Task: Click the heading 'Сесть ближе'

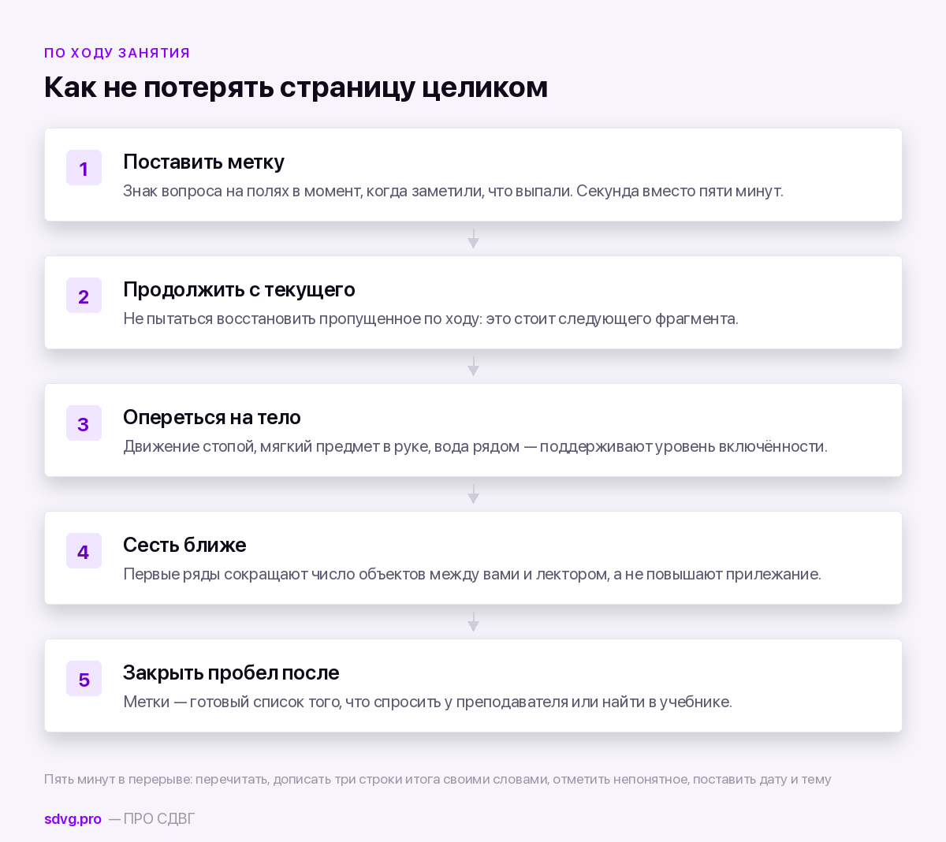Action: click(x=184, y=545)
